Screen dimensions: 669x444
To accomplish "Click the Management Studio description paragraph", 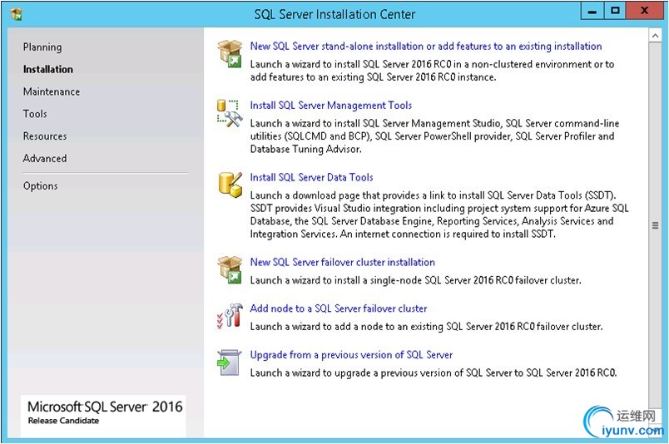I will tap(434, 136).
